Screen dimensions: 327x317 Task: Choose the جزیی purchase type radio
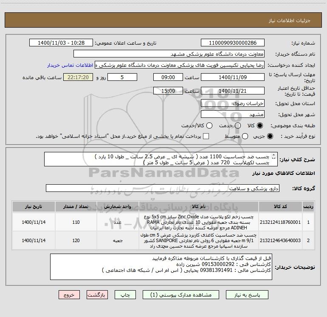(x=270, y=136)
